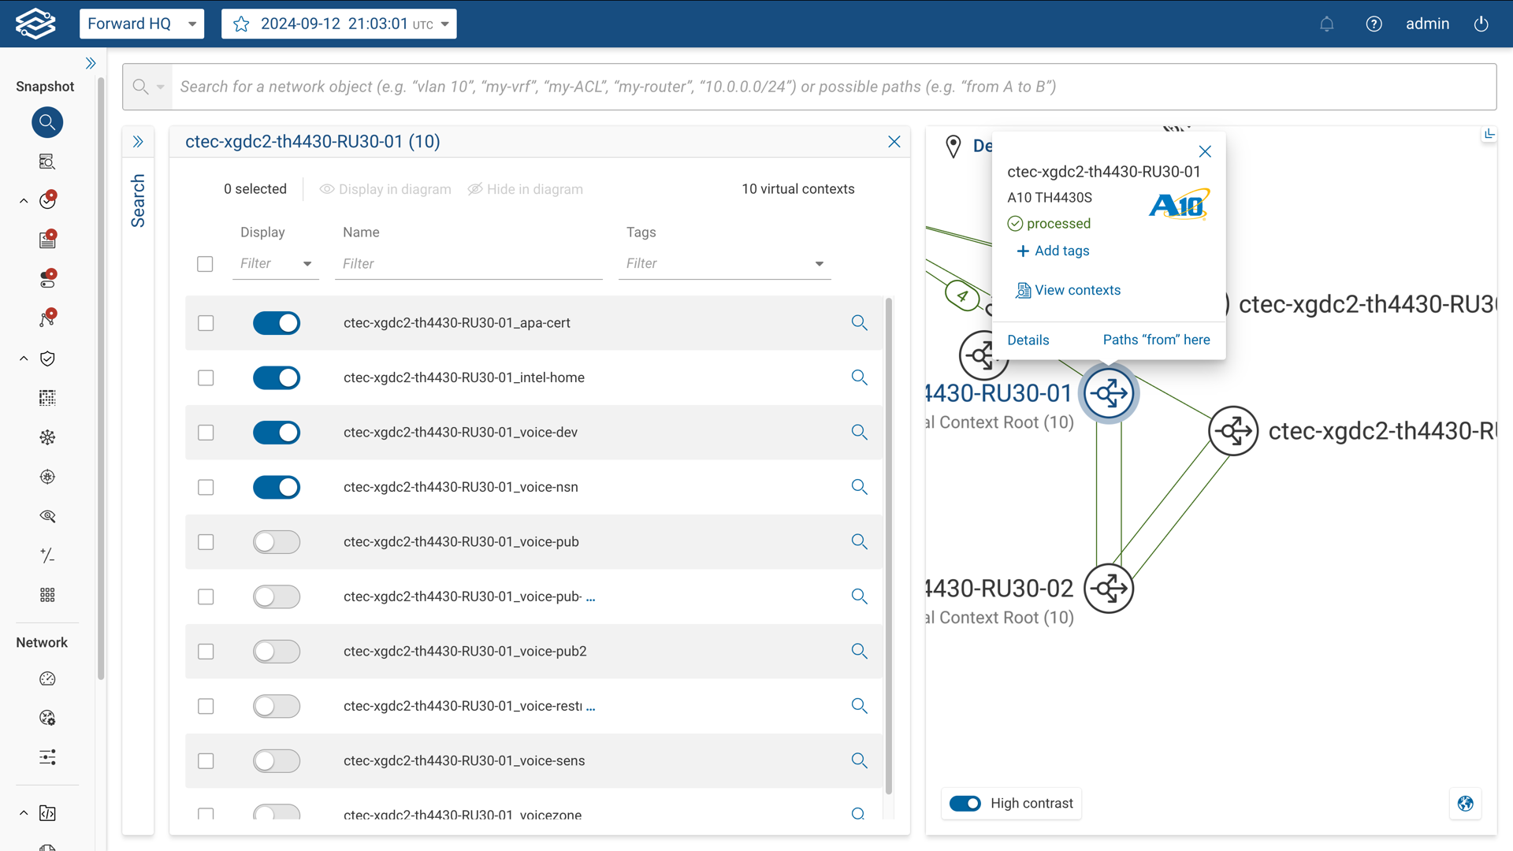Collapse the Search side panel with its chevrons

[138, 141]
